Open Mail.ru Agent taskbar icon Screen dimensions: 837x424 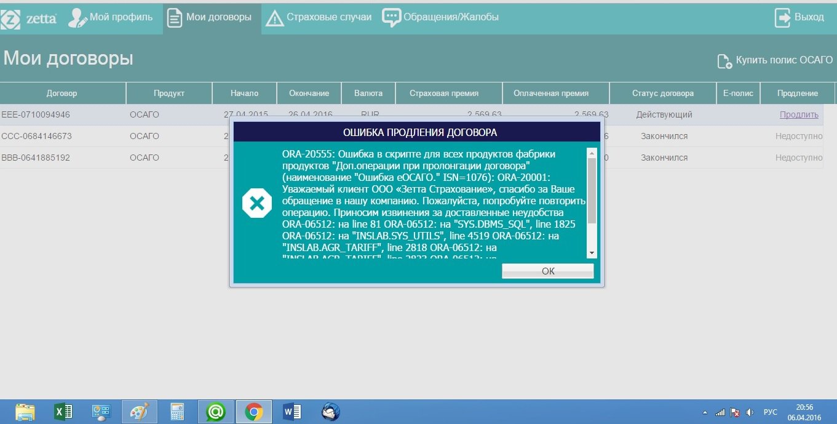pyautogui.click(x=216, y=412)
